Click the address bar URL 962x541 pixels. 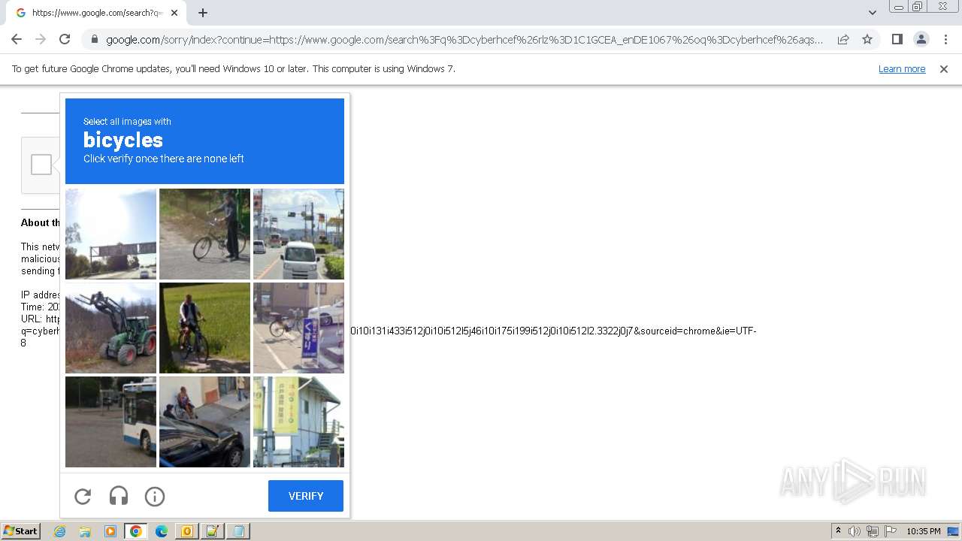click(464, 40)
